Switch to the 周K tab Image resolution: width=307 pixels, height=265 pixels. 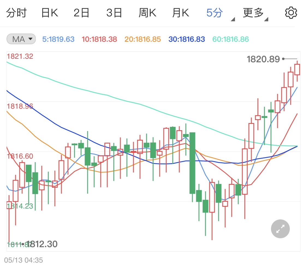click(x=147, y=13)
